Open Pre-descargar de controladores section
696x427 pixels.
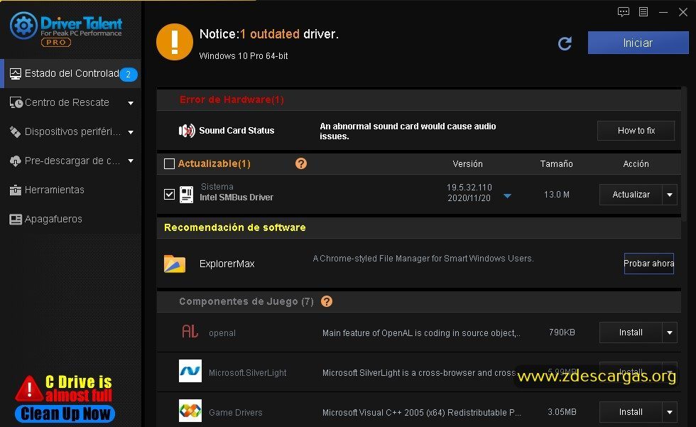(70, 161)
